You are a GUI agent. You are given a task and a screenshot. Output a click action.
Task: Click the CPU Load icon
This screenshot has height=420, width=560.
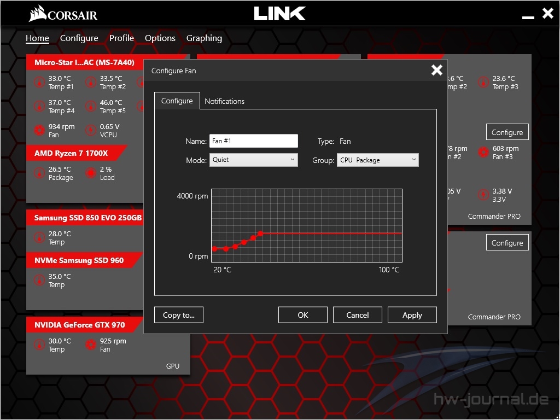coord(90,173)
